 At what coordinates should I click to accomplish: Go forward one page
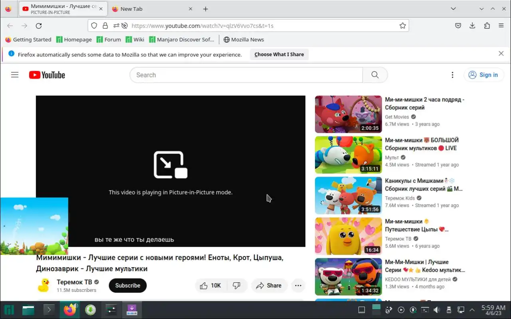[x=24, y=26]
